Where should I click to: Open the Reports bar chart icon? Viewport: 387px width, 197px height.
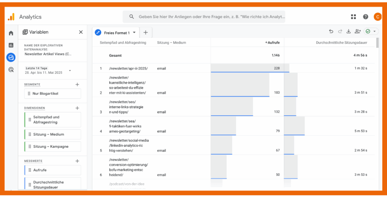11,45
